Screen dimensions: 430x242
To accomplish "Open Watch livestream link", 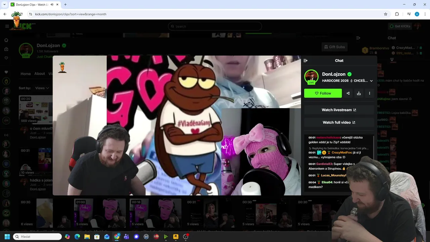I will coord(339,110).
